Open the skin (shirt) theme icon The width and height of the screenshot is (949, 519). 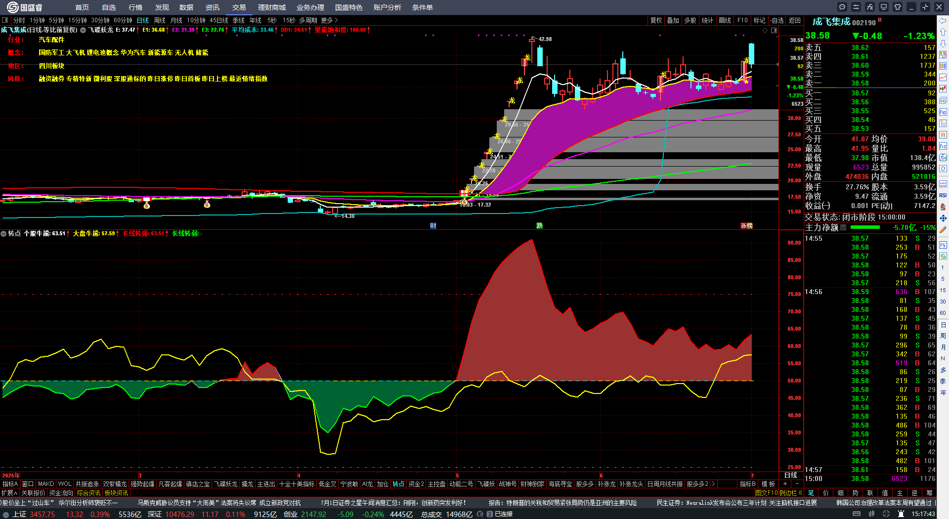(898, 7)
